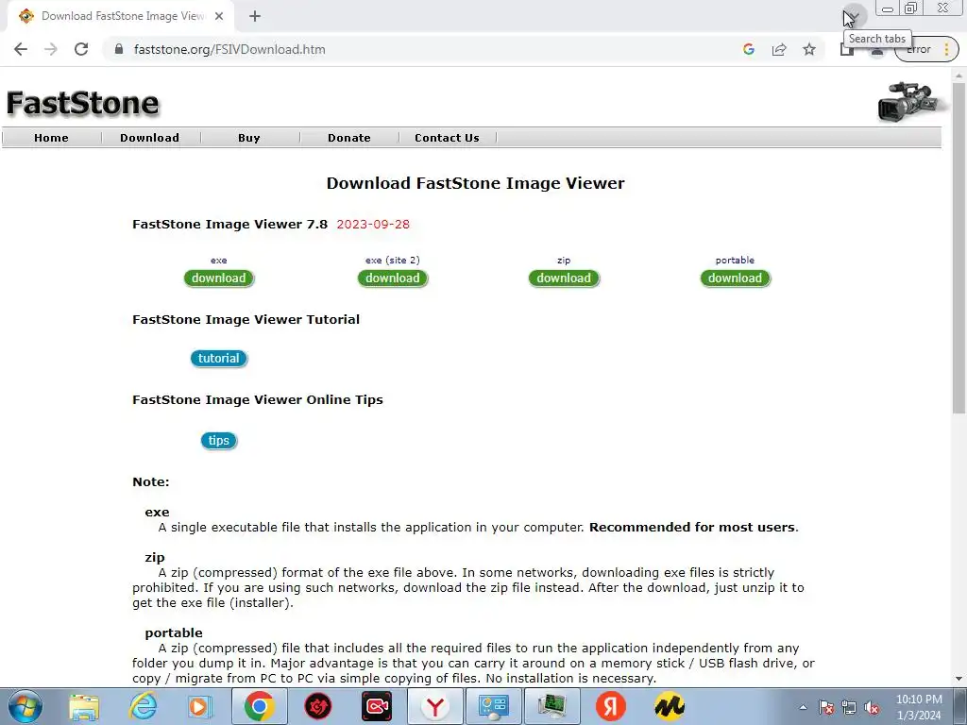The image size is (967, 725).
Task: Open the Windows Start menu orb
Action: coord(25,706)
